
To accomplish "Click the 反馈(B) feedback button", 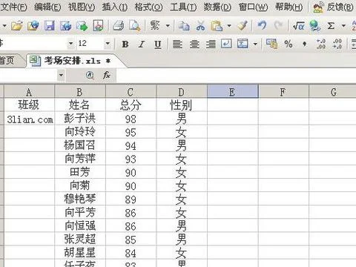I will pyautogui.click(x=333, y=7).
